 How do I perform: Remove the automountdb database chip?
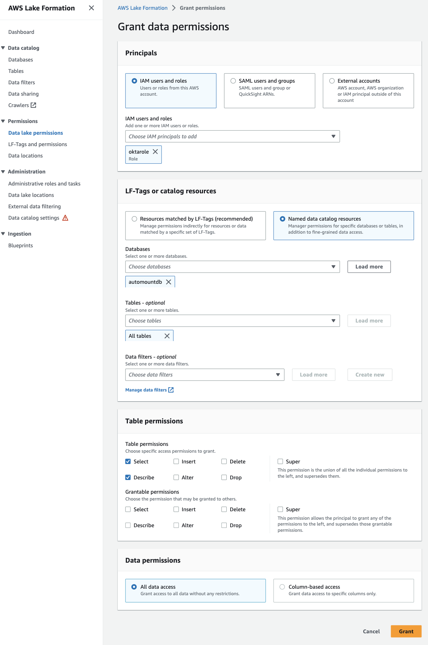[168, 282]
